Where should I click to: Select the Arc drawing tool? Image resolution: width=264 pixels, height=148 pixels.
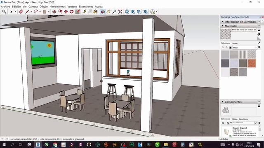click(36, 12)
